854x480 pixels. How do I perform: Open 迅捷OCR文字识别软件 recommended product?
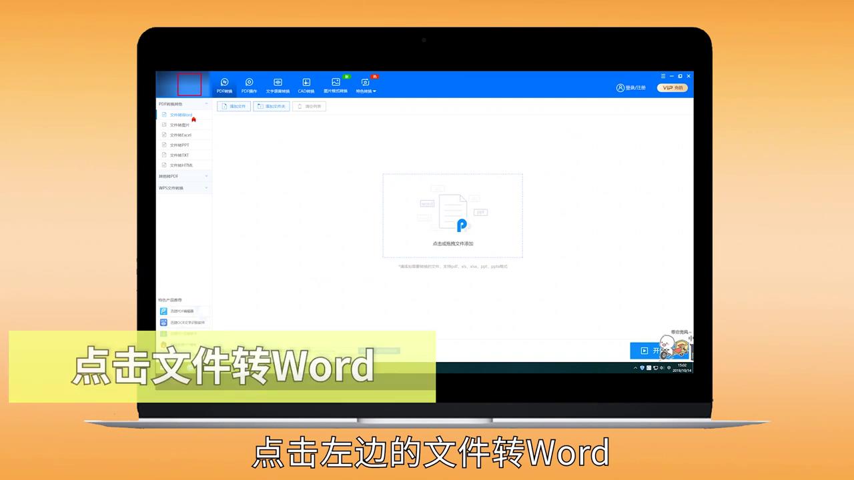tap(183, 323)
